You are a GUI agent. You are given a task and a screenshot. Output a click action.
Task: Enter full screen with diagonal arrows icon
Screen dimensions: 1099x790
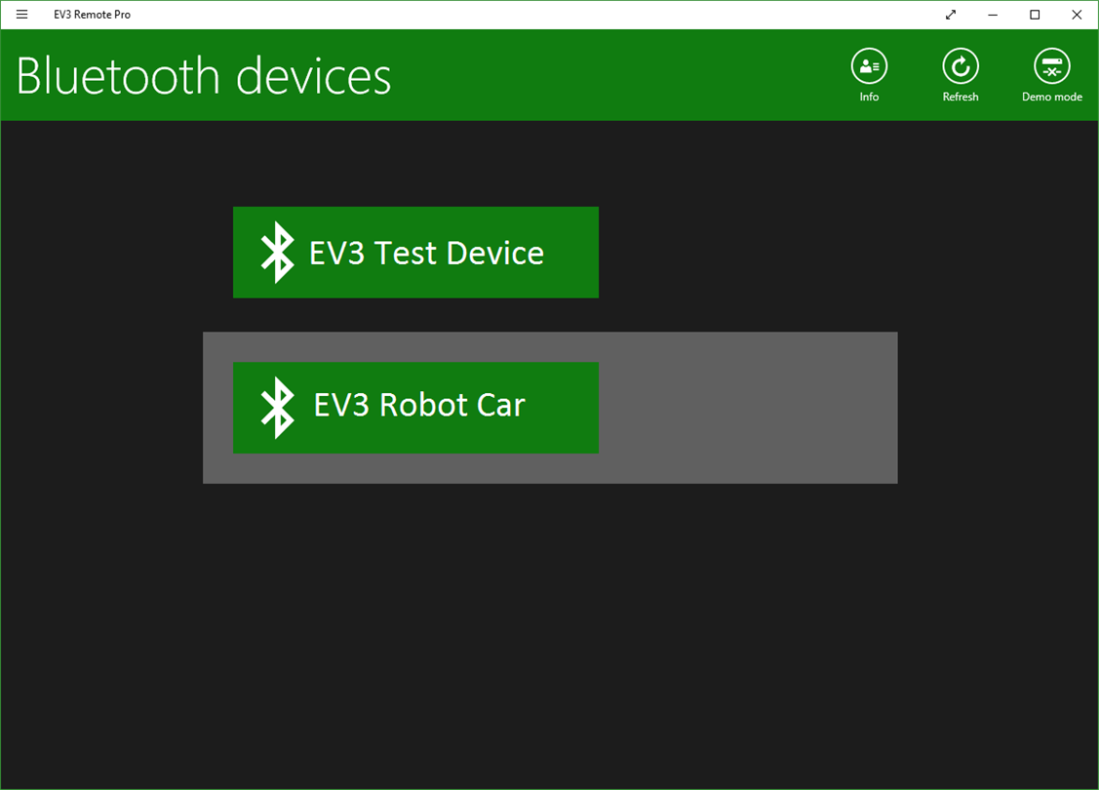click(951, 15)
